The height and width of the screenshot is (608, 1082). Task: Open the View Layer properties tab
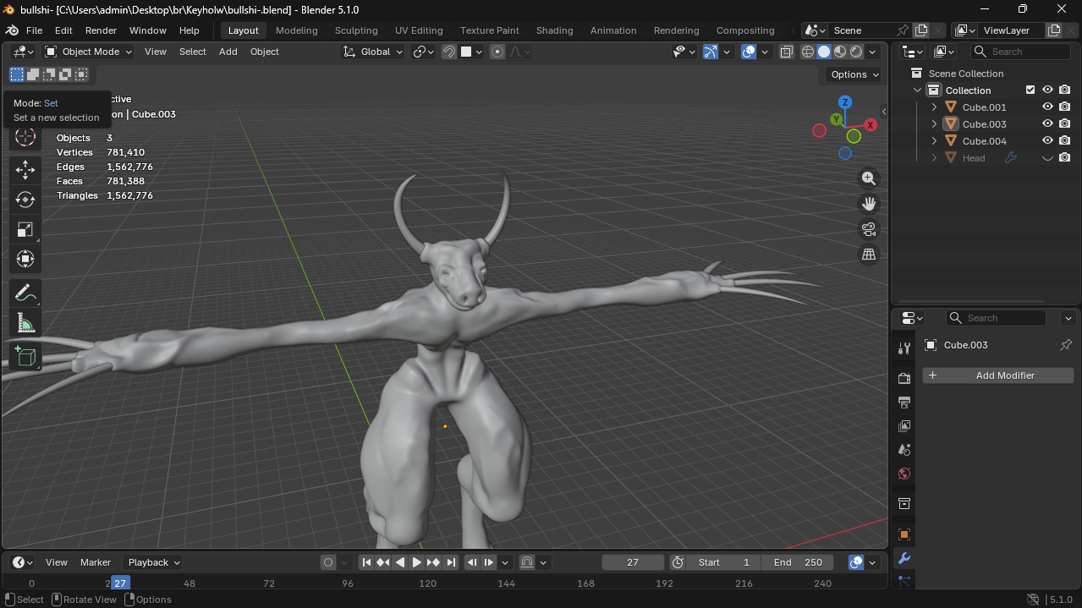903,425
